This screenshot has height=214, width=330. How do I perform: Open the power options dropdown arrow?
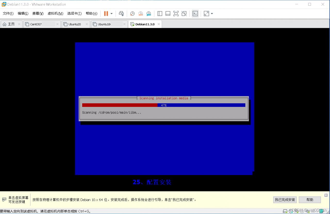pos(112,14)
